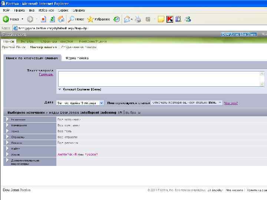The height and width of the screenshot is (200, 267).
Task: Click the page icon in address bar
Action: (16, 28)
